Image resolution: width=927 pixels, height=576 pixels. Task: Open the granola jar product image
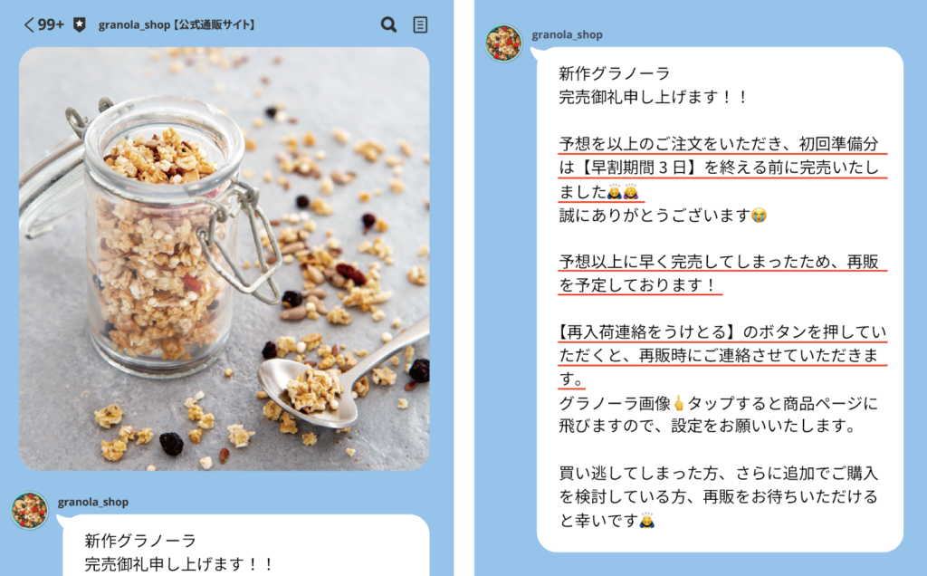(225, 259)
